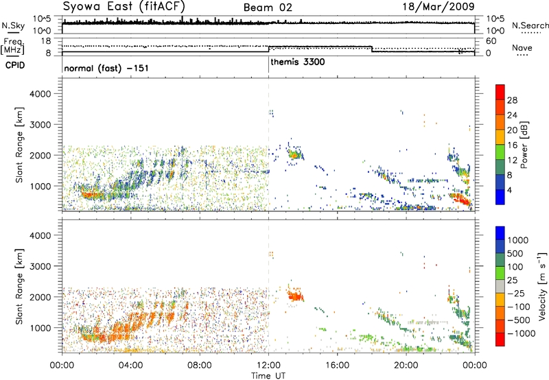Click the '20:00' time tick label
The image size is (549, 380).
(x=406, y=366)
